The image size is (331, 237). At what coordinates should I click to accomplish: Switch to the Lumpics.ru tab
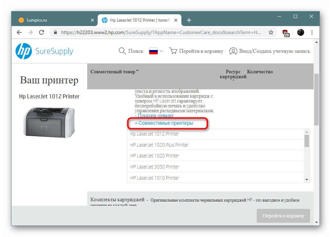point(55,20)
